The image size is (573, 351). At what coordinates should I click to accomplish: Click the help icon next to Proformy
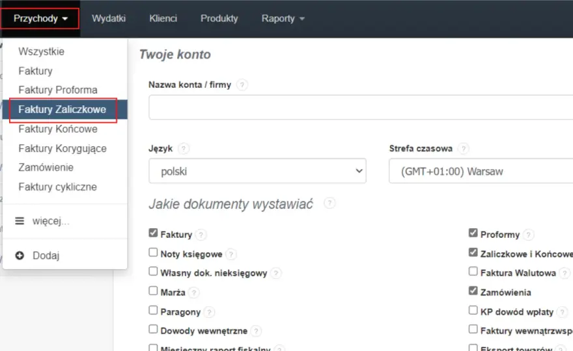(528, 235)
